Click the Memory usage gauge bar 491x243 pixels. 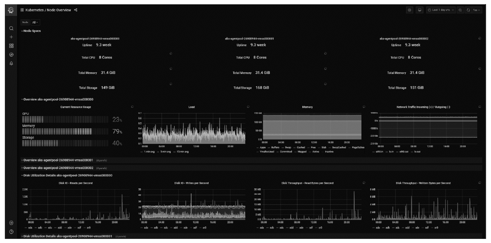coord(65,131)
